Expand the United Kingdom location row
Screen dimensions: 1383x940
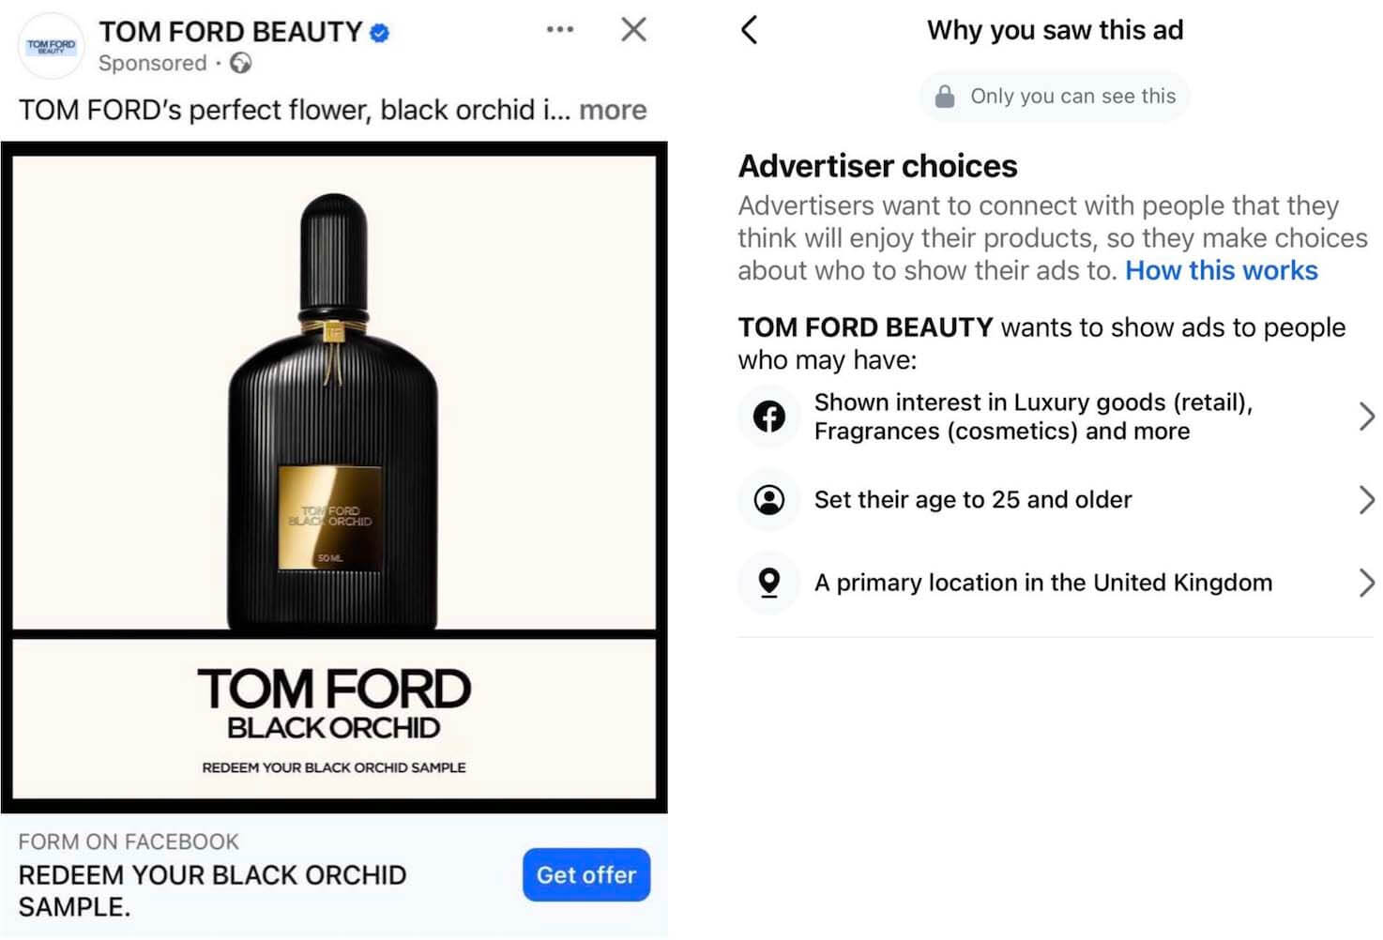pos(1365,583)
